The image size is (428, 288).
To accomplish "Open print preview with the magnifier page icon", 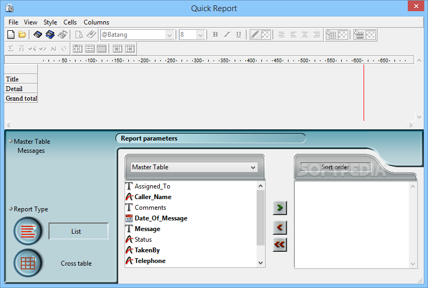I will pyautogui.click(x=79, y=35).
